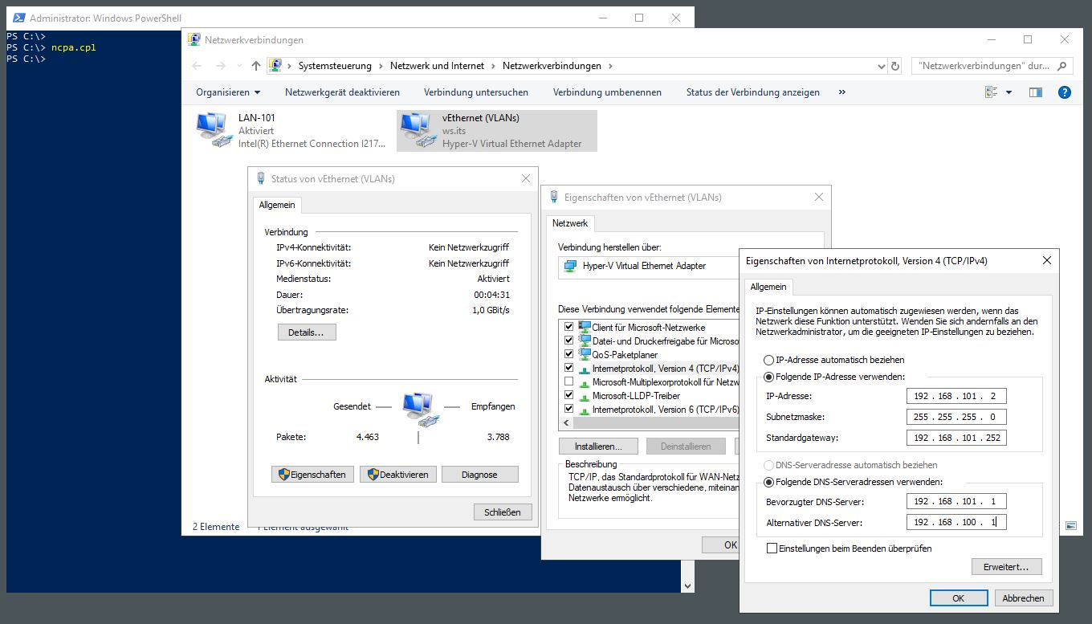Click the Deaktivieren button
The width and height of the screenshot is (1092, 624).
pos(399,475)
